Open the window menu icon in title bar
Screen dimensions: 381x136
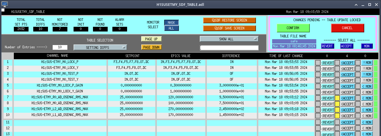(x=5, y=4)
